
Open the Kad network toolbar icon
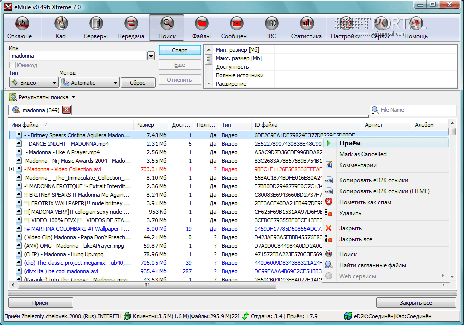pyautogui.click(x=61, y=24)
